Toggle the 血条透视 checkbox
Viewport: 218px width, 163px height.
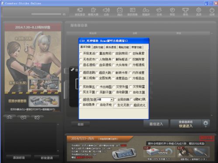point(97,65)
